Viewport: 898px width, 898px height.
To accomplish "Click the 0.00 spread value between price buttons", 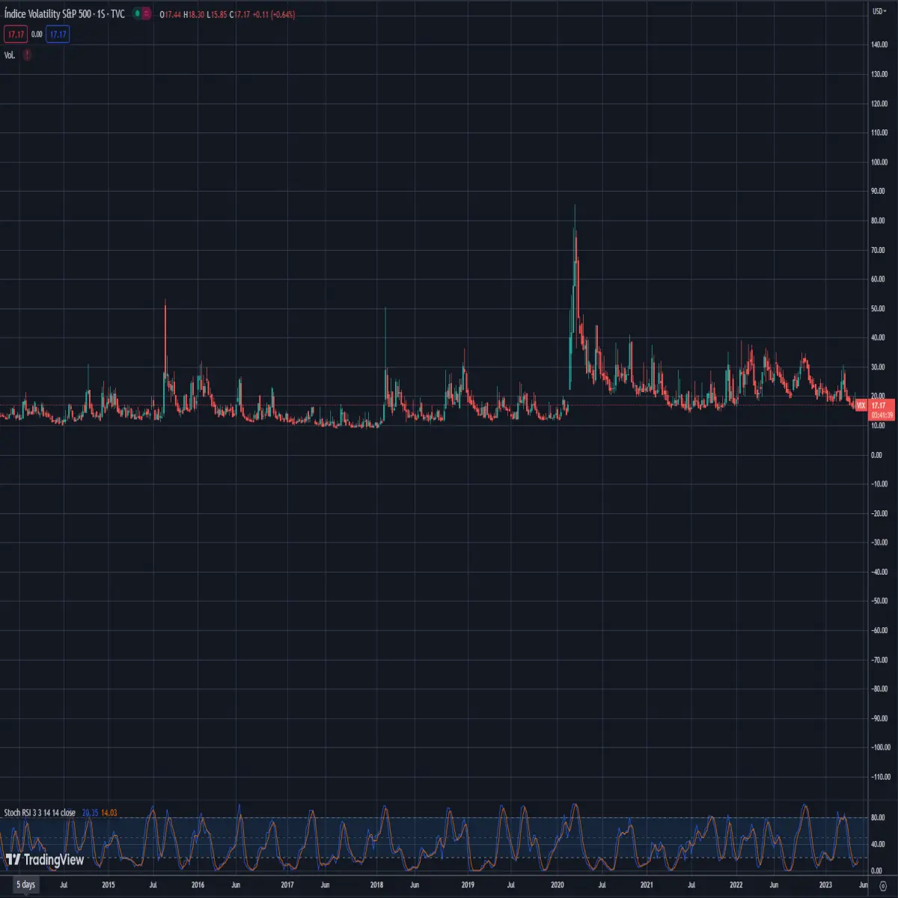I will pyautogui.click(x=37, y=34).
